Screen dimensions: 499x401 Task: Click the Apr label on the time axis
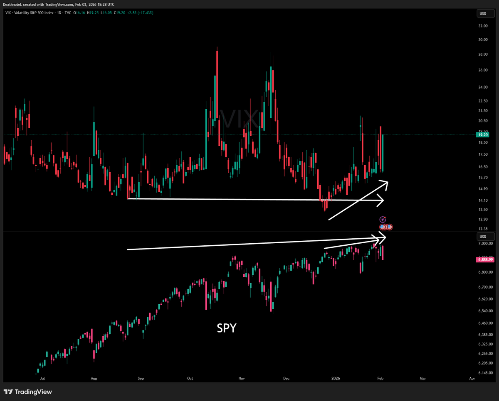coord(472,379)
